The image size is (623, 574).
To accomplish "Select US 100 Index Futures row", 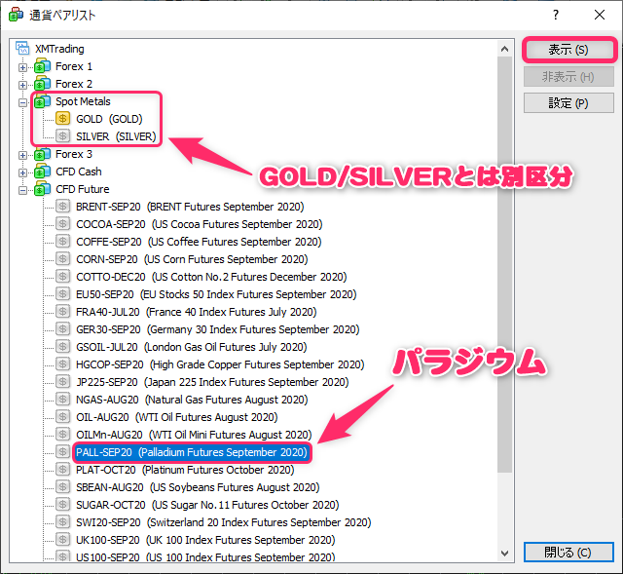I will click(205, 556).
